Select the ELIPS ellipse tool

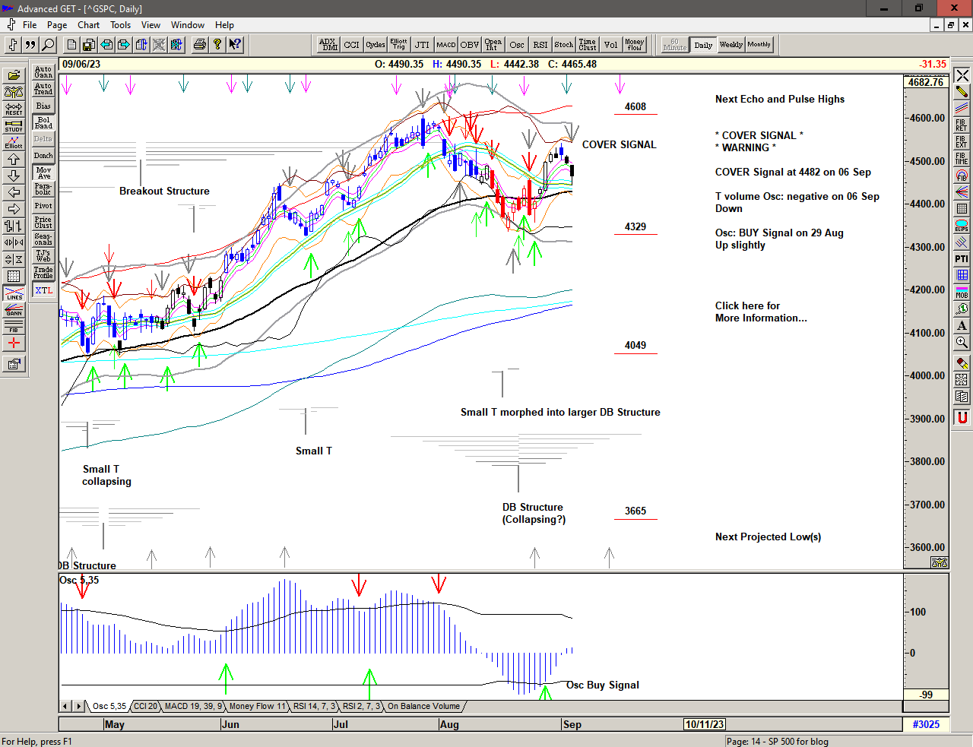[962, 226]
